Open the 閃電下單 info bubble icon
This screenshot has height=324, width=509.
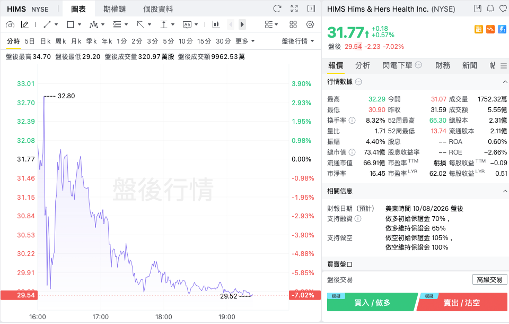tap(418, 65)
